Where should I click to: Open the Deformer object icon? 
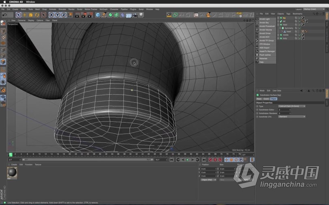123,15
